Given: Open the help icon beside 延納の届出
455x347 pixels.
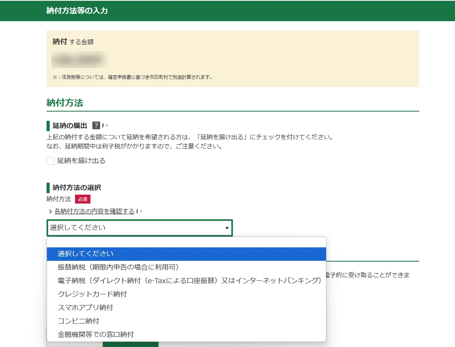Looking at the screenshot, I should point(96,125).
